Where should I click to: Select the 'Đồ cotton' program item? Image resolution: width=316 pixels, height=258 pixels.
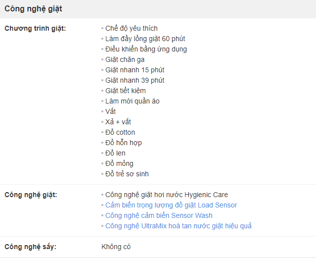pos(120,132)
